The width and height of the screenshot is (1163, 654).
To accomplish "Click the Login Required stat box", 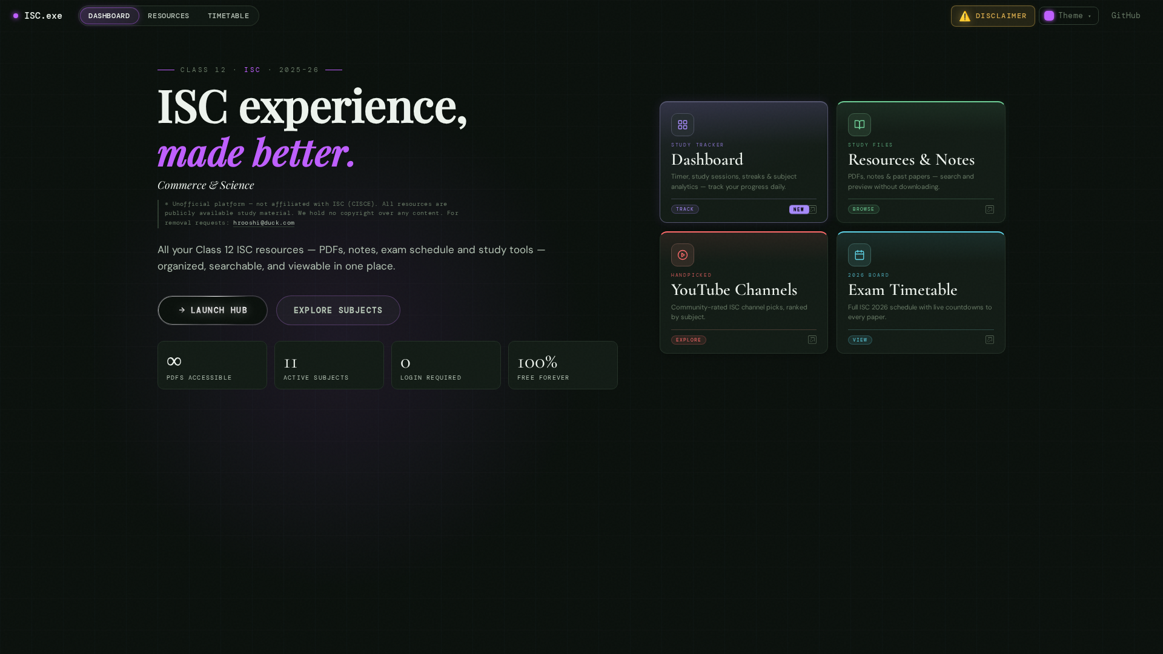I will coord(446,365).
